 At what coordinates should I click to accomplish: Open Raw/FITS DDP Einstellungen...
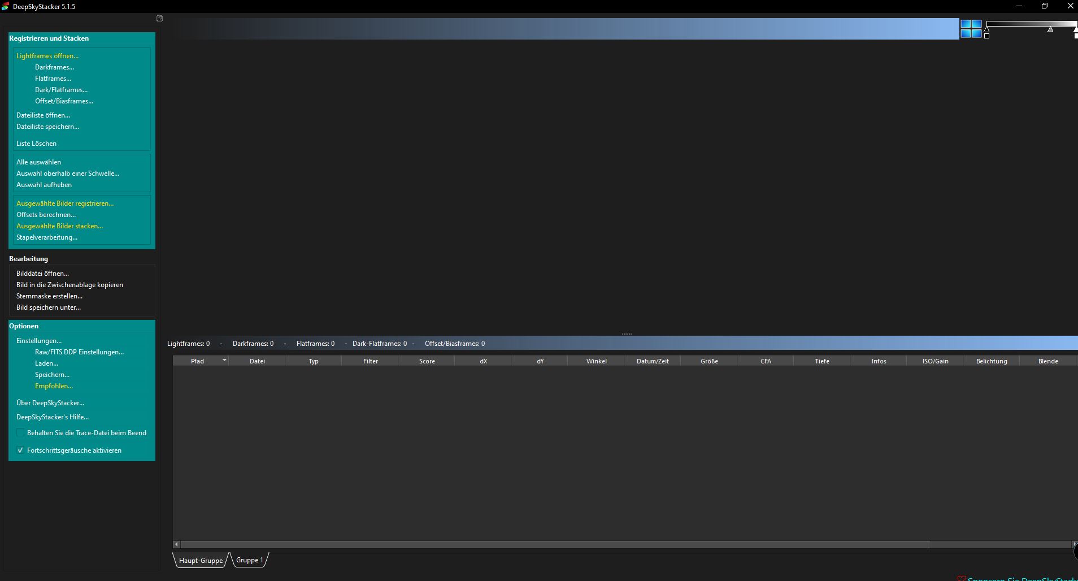coord(79,352)
